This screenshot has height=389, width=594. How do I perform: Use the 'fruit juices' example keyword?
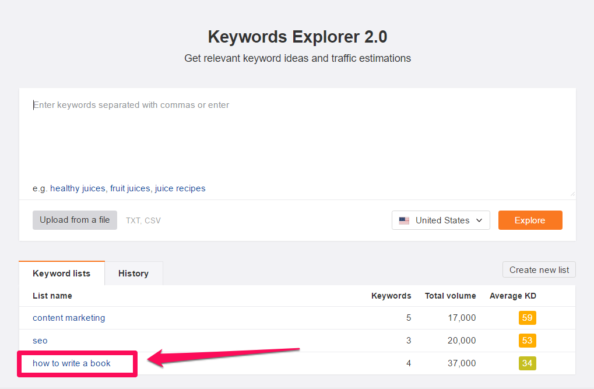(131, 188)
